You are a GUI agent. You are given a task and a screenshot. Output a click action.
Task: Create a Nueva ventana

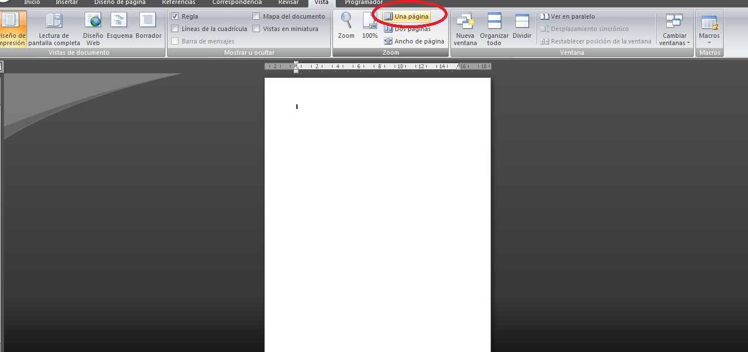(465, 29)
